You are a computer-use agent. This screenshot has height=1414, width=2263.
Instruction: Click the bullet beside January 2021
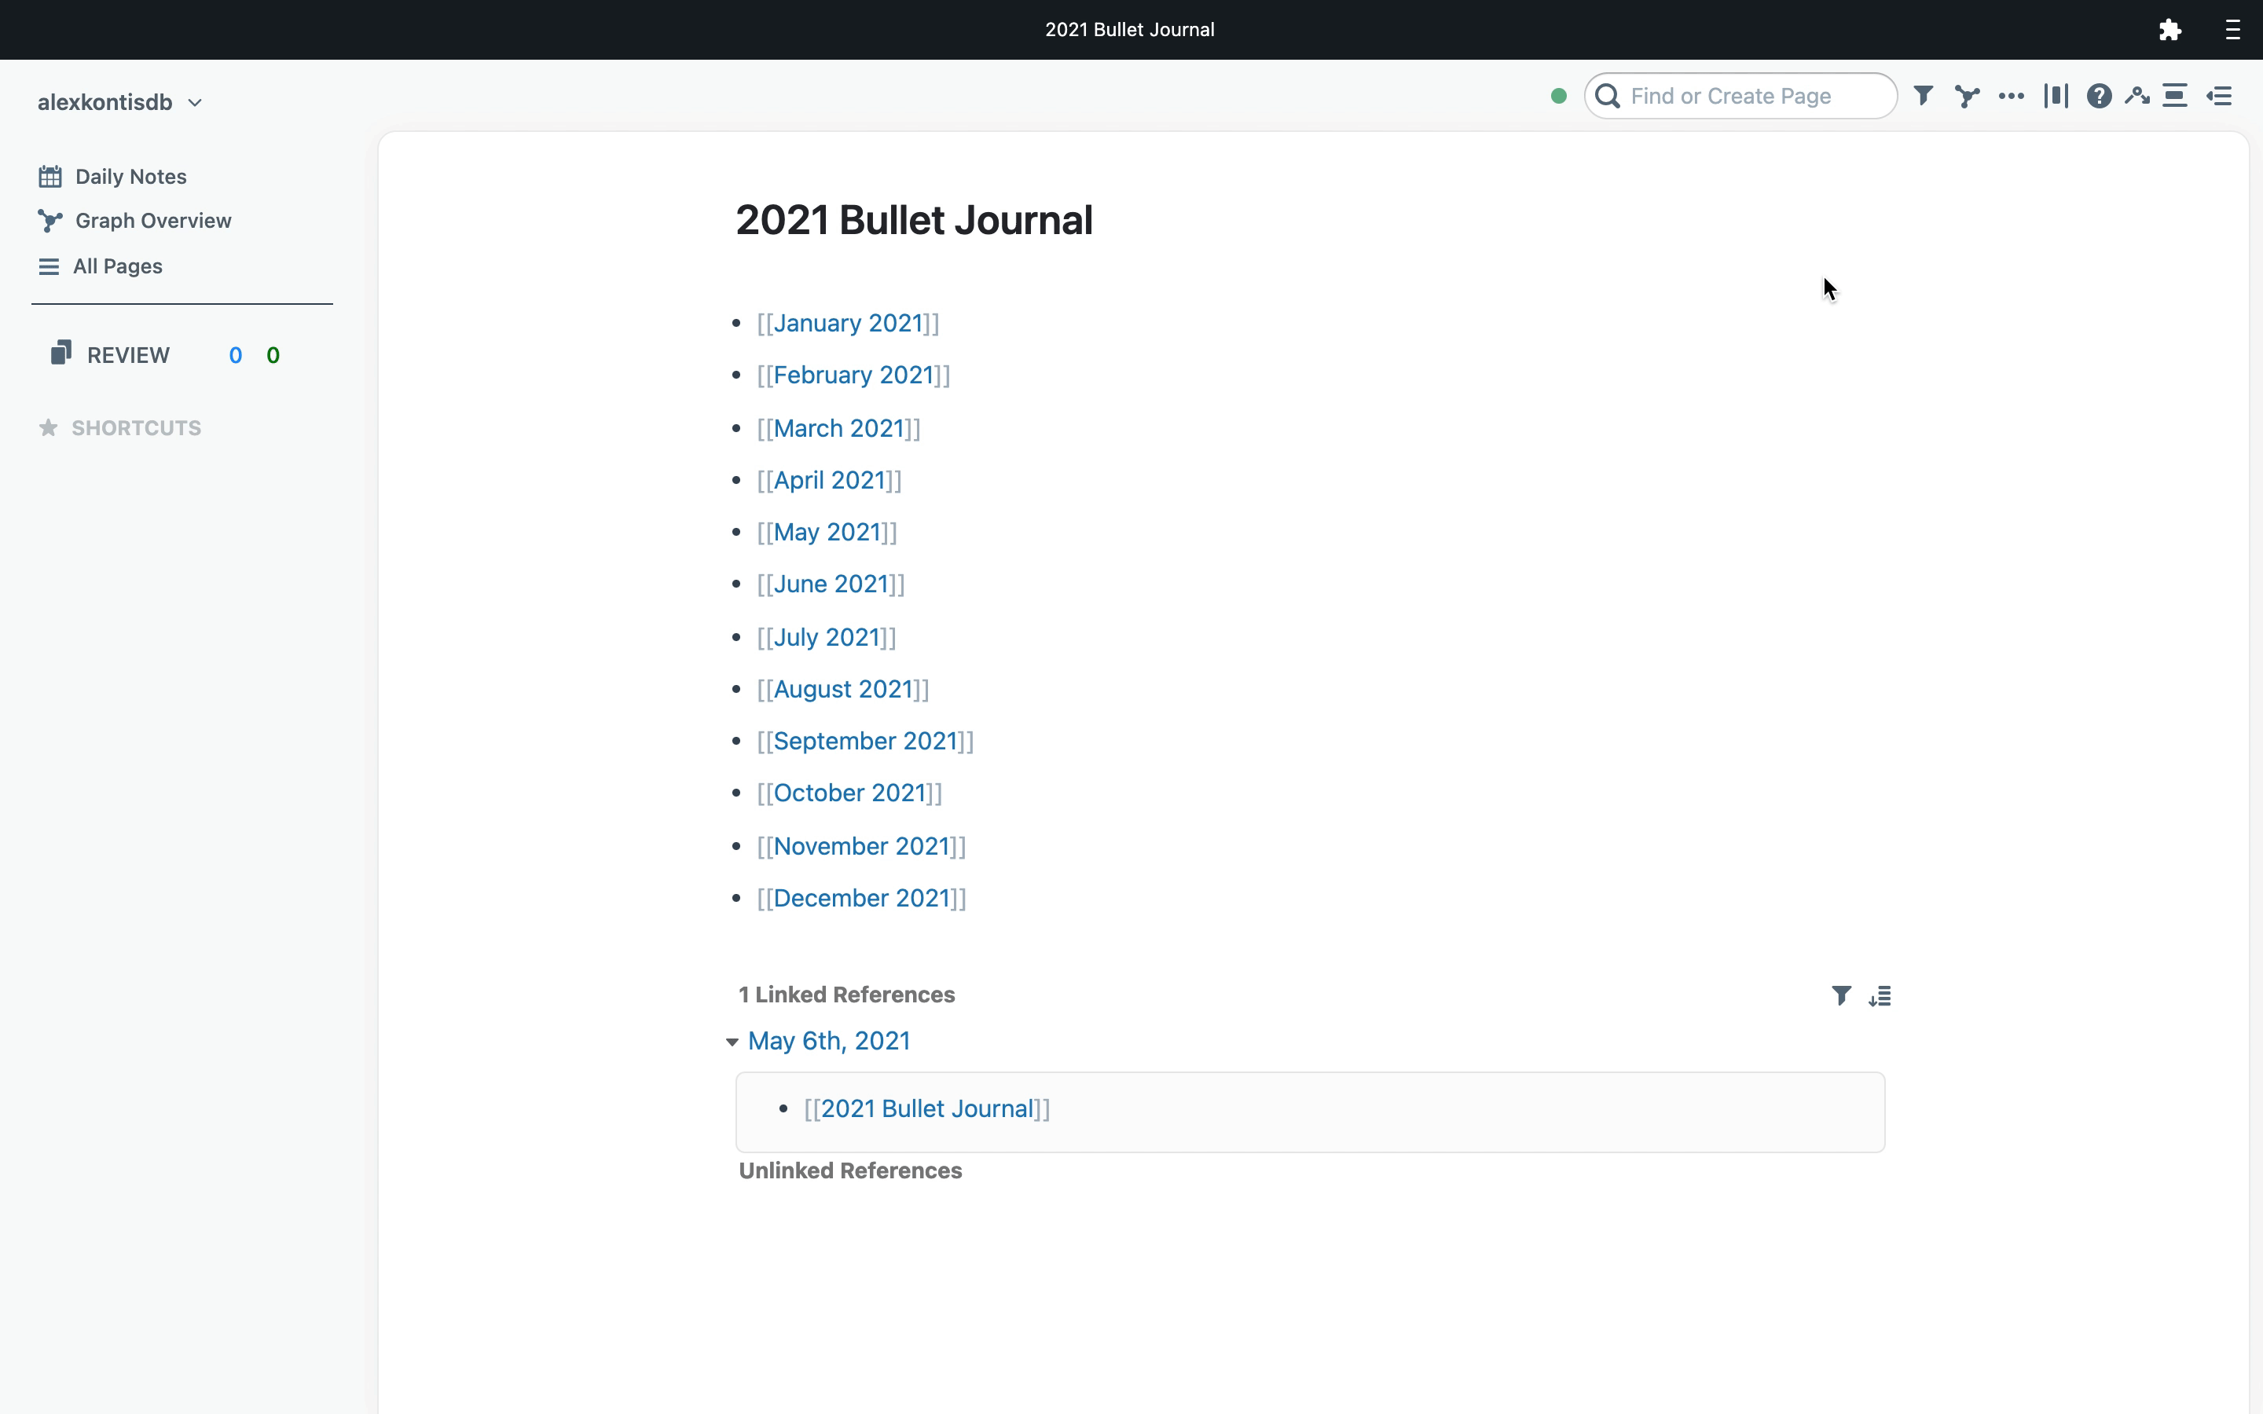tap(736, 324)
